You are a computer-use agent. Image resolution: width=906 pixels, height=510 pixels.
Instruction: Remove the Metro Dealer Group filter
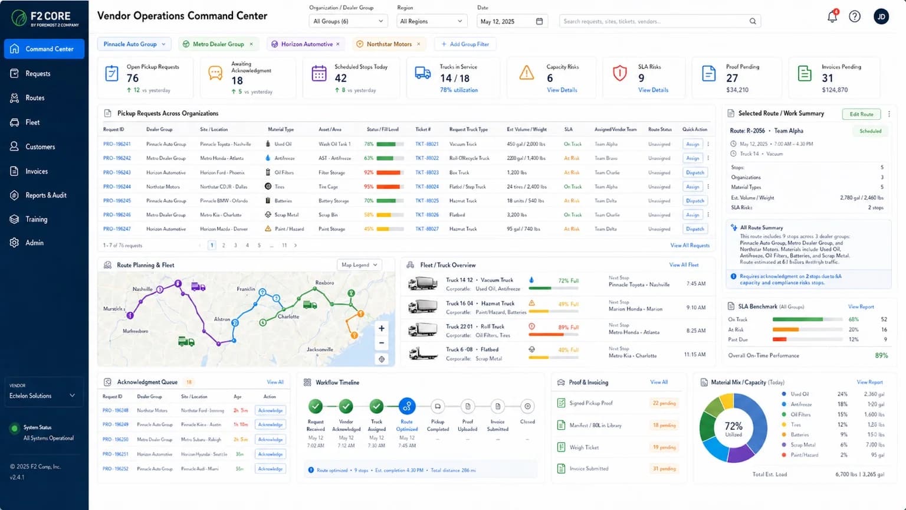point(251,44)
